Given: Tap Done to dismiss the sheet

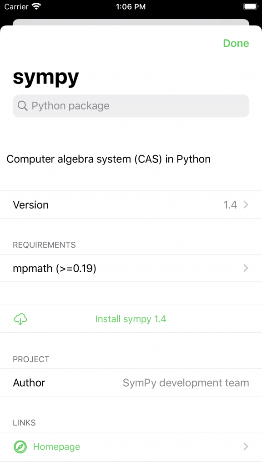Looking at the screenshot, I should (x=236, y=43).
